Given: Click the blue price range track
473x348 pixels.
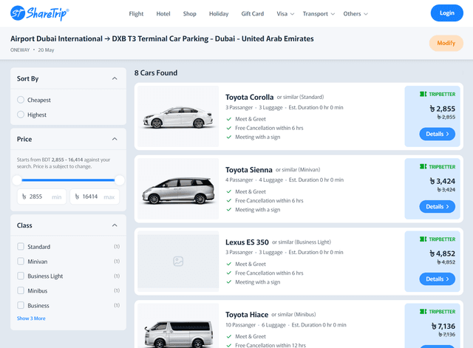Looking at the screenshot, I should click(x=68, y=180).
